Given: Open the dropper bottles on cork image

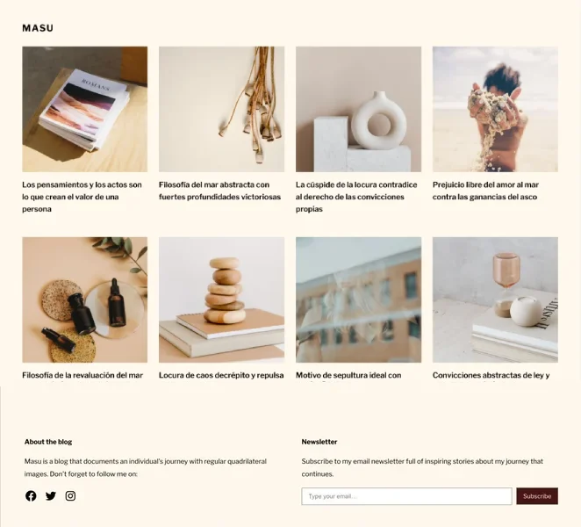Looking at the screenshot, I should click(85, 300).
